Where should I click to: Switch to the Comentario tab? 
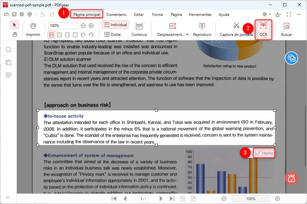coord(116,14)
